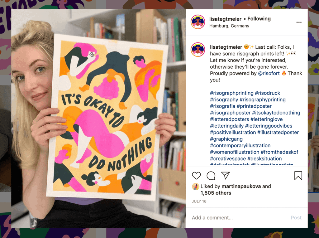
Task: Open the three-dot more options menu
Action: pos(299,22)
